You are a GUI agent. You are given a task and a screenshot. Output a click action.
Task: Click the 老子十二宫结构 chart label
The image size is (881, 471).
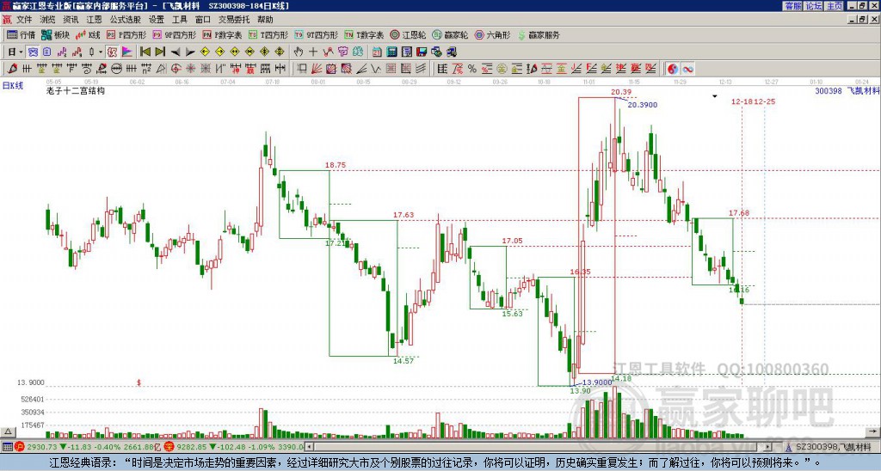coord(76,90)
